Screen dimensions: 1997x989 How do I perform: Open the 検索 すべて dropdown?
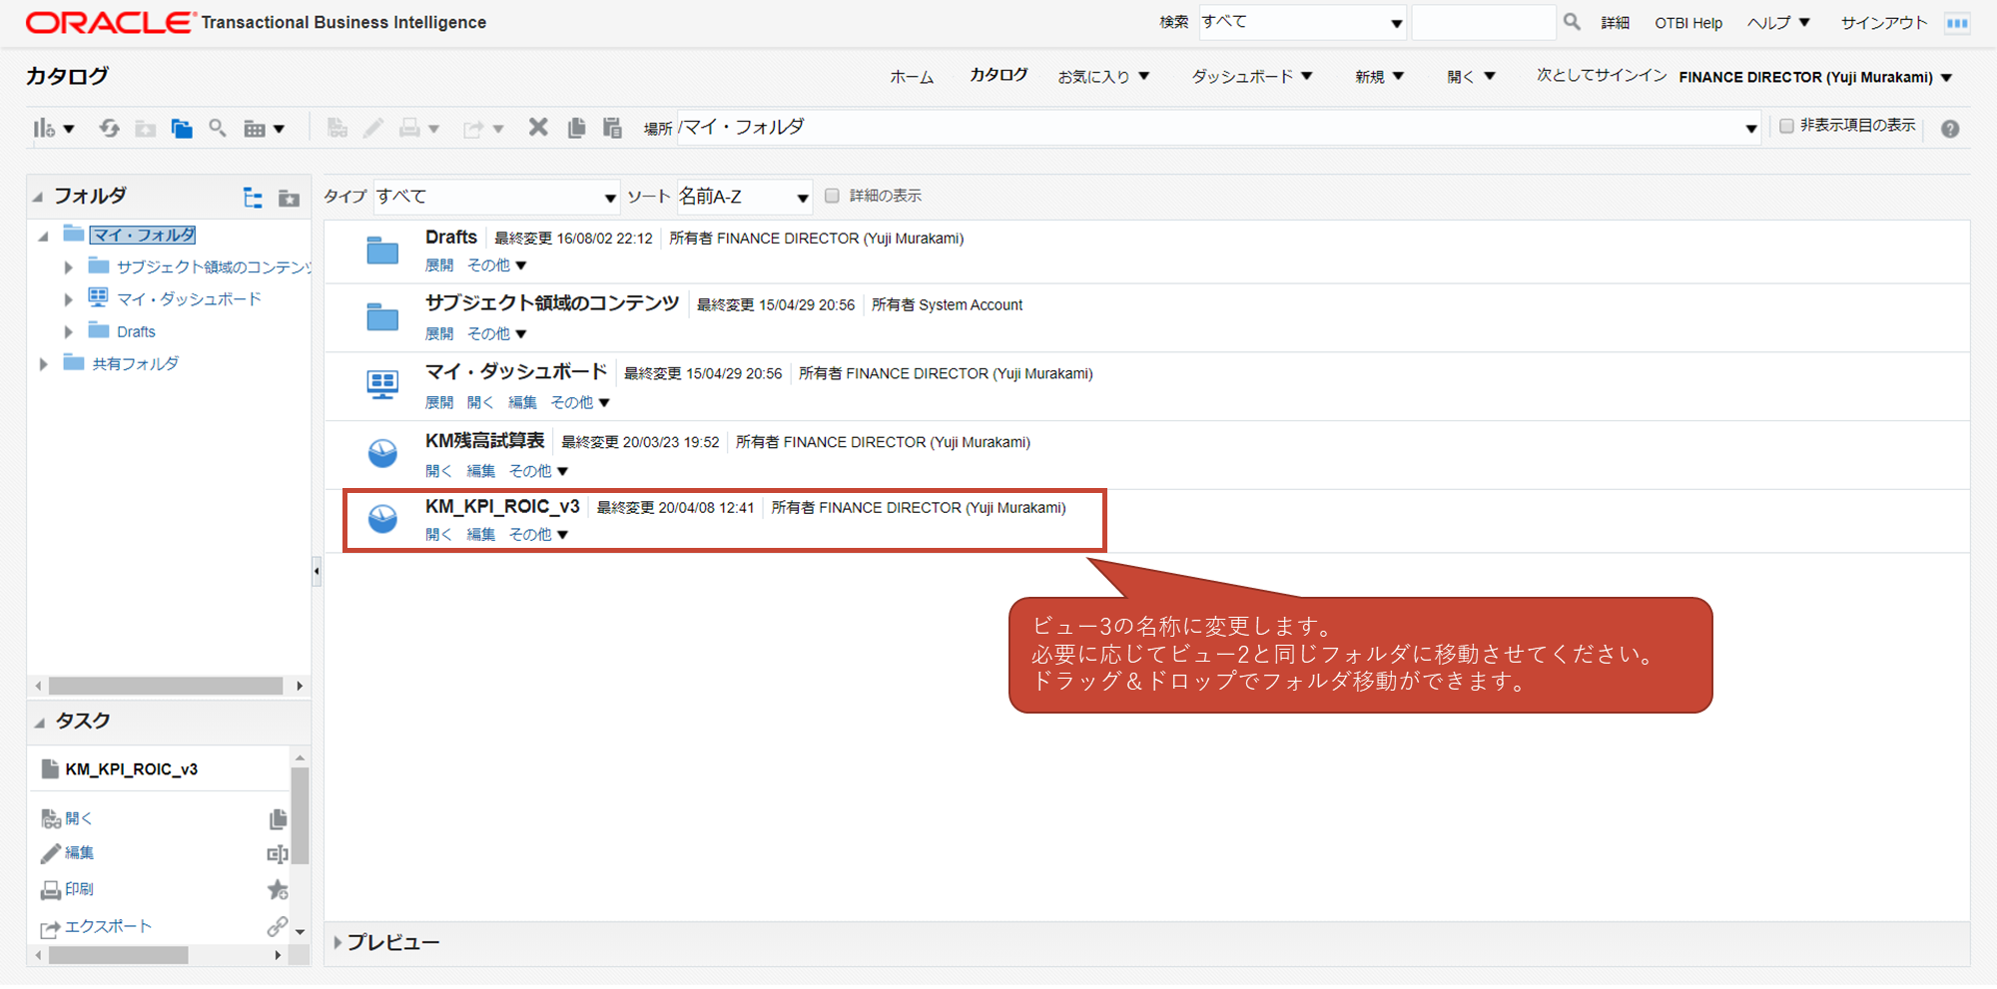(1302, 22)
